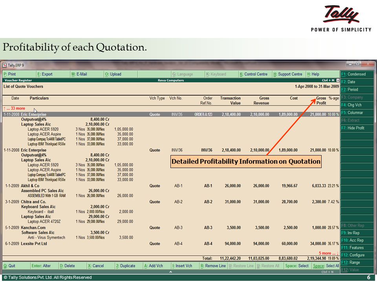Screen dimensions: 377x282
Task: Open F5: Columnar report
Action: [x=357, y=112]
